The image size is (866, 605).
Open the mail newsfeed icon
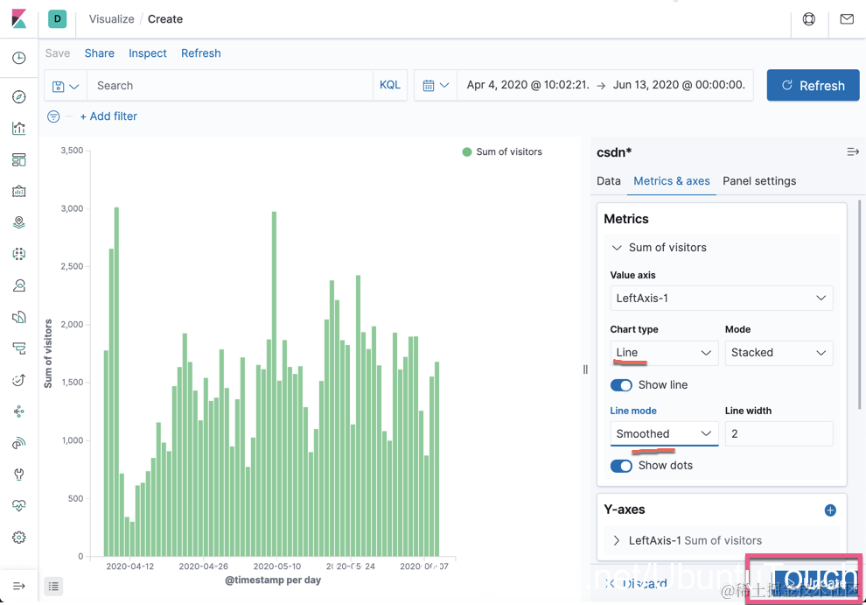point(847,19)
